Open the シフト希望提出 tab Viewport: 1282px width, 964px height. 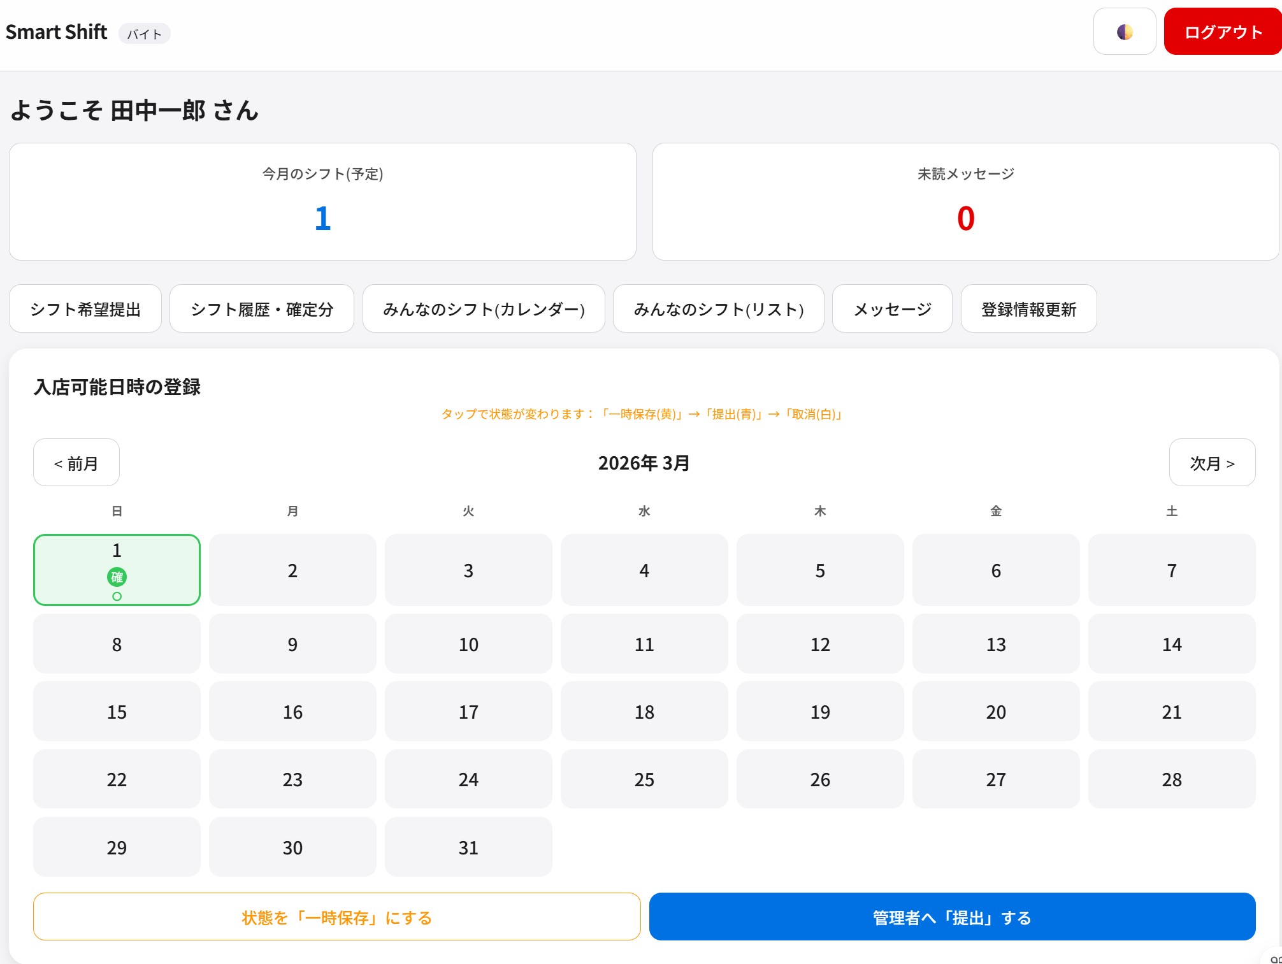point(85,309)
